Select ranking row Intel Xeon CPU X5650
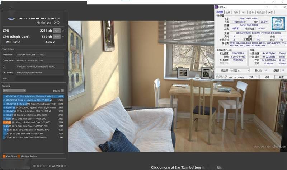This screenshot has width=287, height=170. coord(33,115)
